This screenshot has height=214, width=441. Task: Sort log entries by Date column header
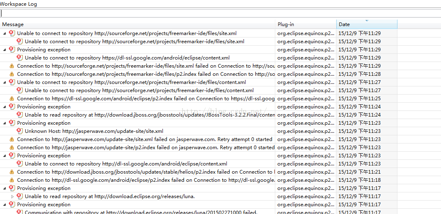coord(367,24)
